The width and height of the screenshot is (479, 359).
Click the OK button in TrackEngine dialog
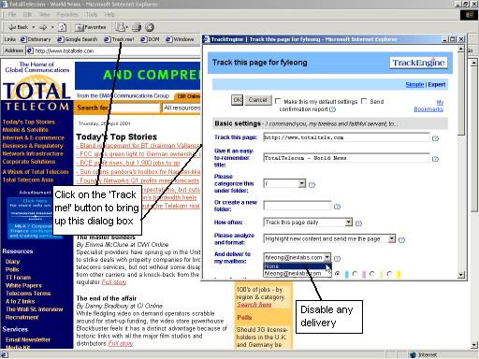[x=237, y=100]
